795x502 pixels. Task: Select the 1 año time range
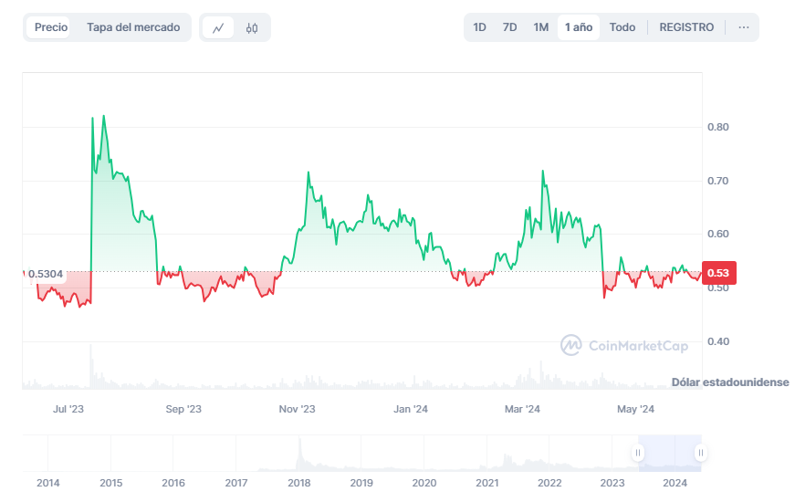579,27
